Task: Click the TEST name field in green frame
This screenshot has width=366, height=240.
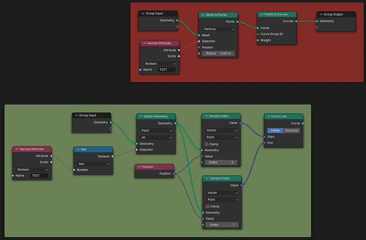Action: 39,176
